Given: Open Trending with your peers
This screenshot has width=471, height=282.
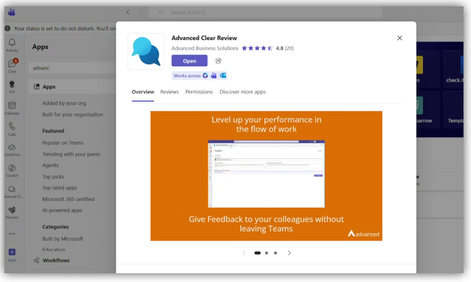Looking at the screenshot, I should coord(71,154).
